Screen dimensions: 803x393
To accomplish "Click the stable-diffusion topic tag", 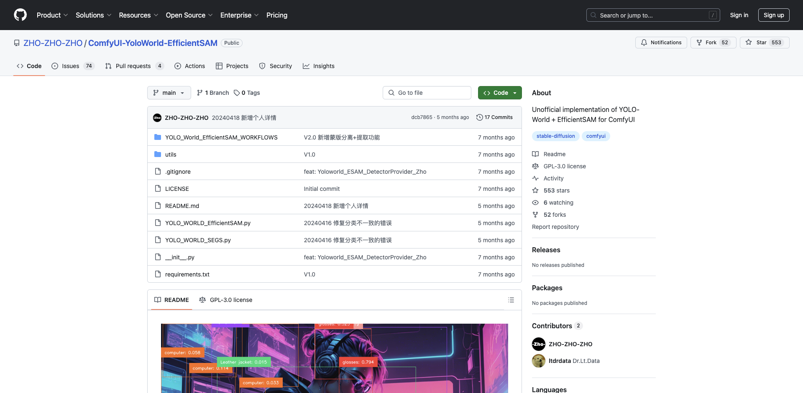I will click(555, 136).
